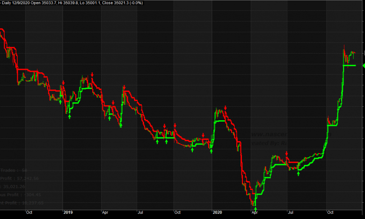Click the red sell arrow atop mid-2019 spike
Viewport: 365px width, 219px height.
[x=124, y=87]
